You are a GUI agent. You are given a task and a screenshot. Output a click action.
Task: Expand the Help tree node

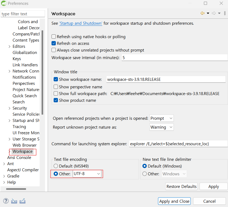pos(4,182)
